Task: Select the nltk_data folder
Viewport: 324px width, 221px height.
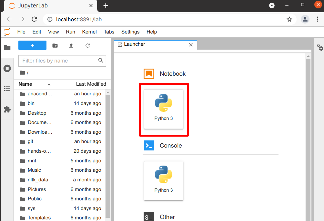Action: (x=60, y=180)
